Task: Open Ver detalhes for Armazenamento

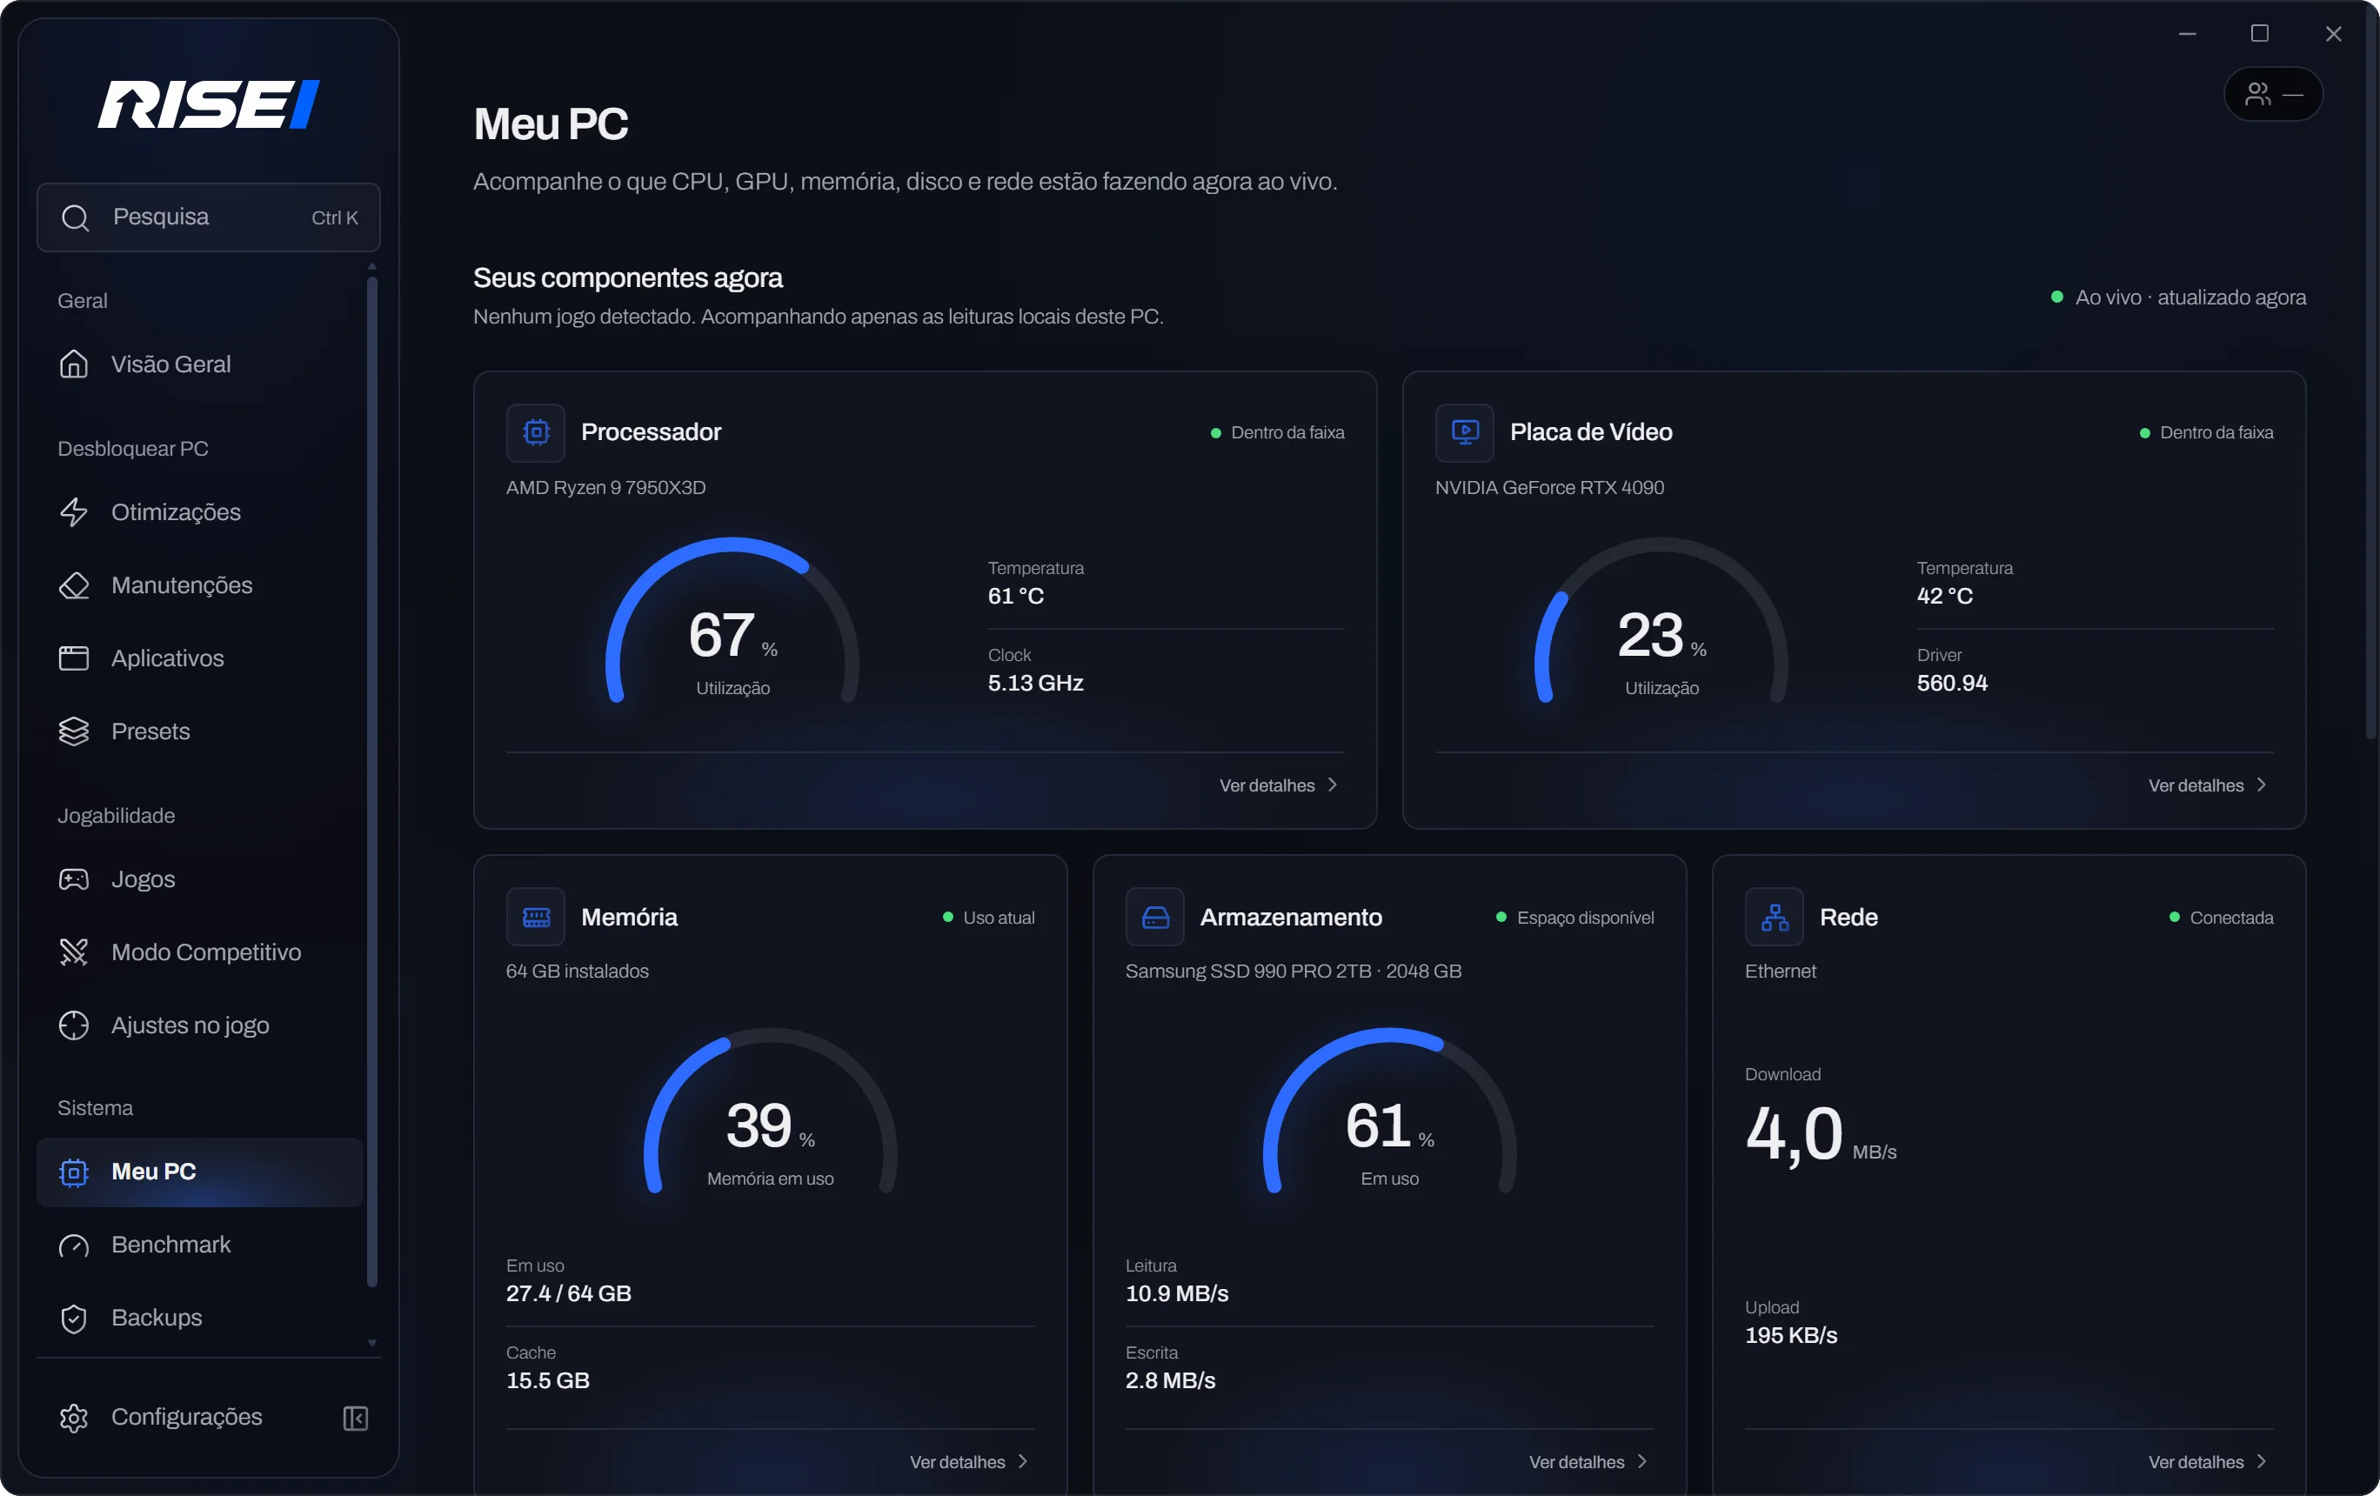Action: [x=1588, y=1461]
